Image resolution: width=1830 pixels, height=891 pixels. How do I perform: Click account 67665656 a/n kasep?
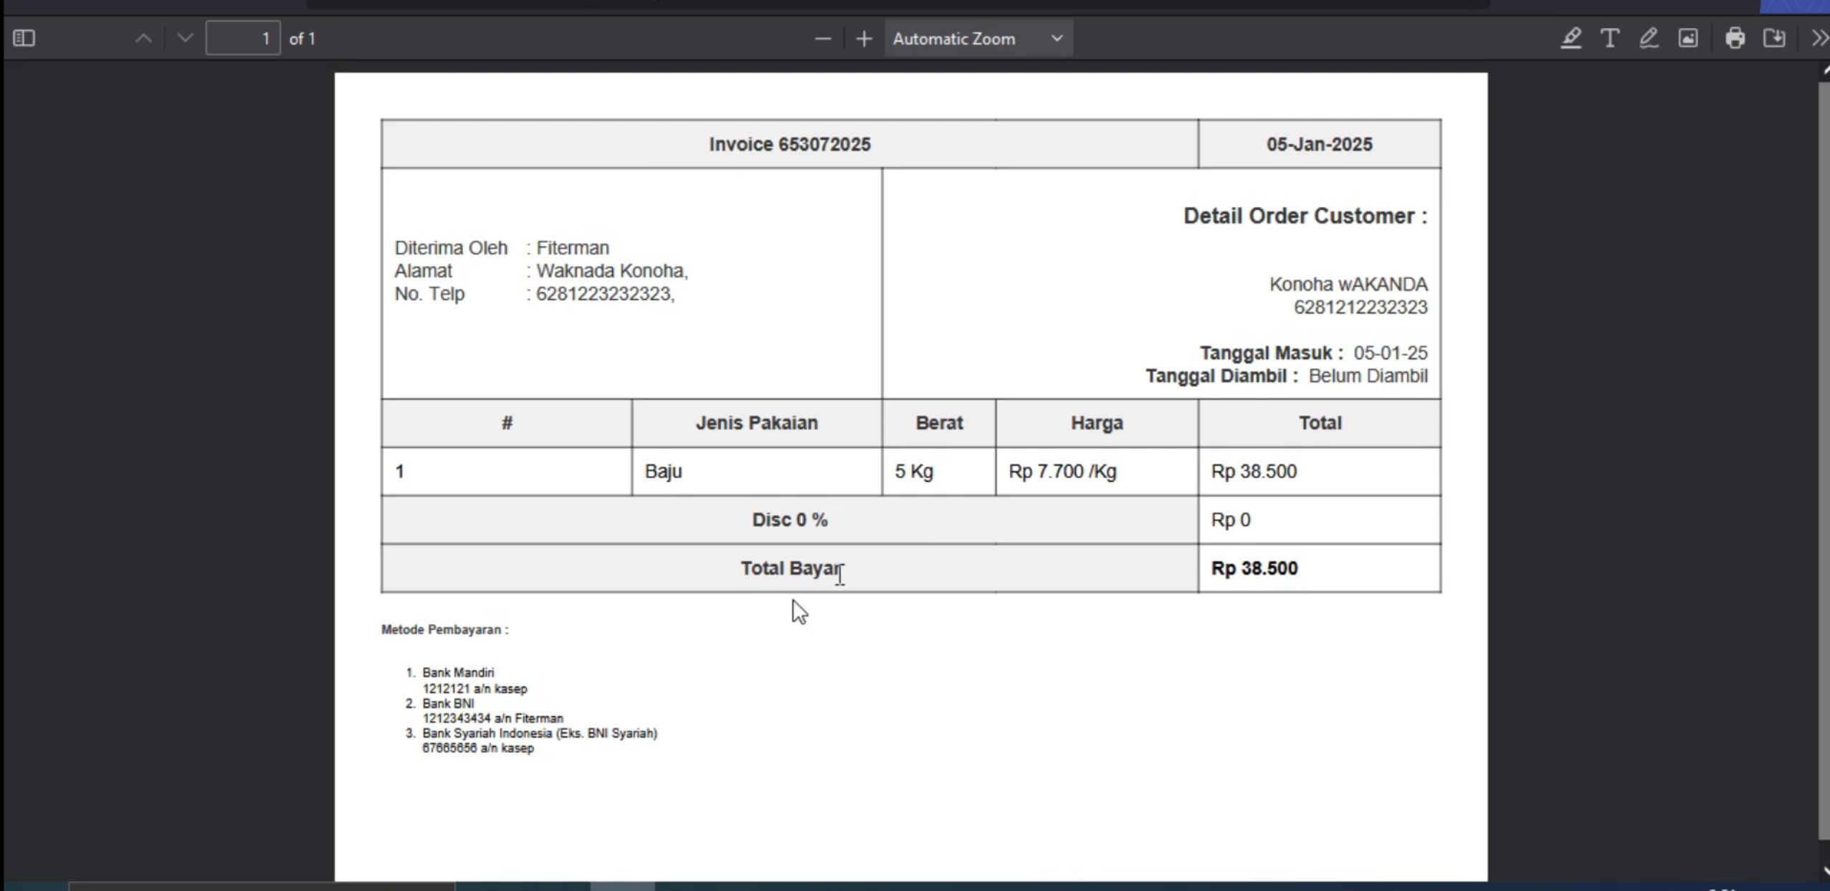478,748
